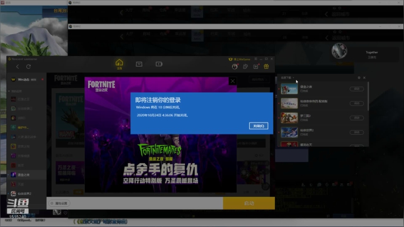
Task: Select 堡垒之夜 in WeGame sidebar
Action: (x=26, y=175)
